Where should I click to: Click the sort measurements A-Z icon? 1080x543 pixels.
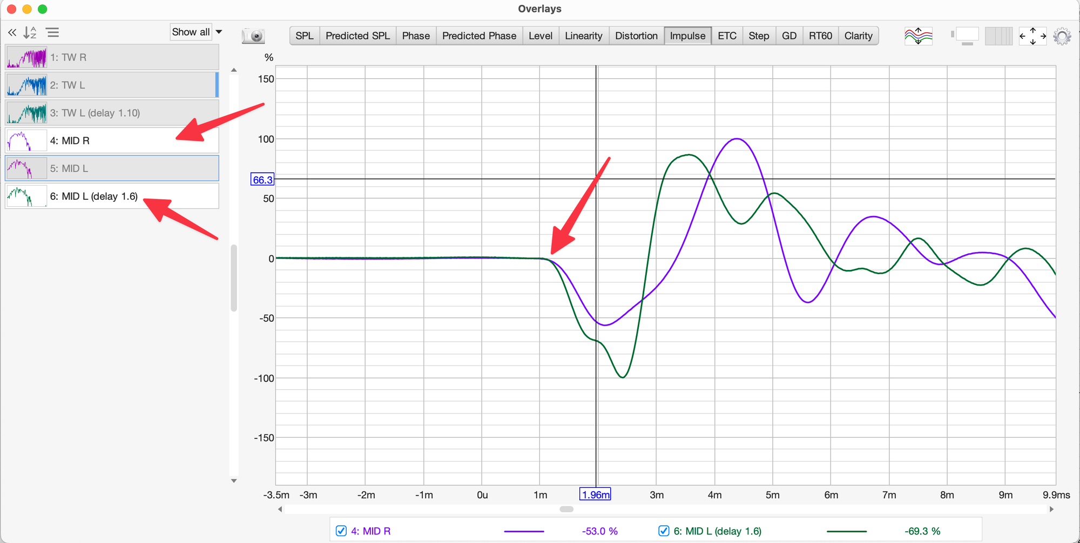point(30,32)
